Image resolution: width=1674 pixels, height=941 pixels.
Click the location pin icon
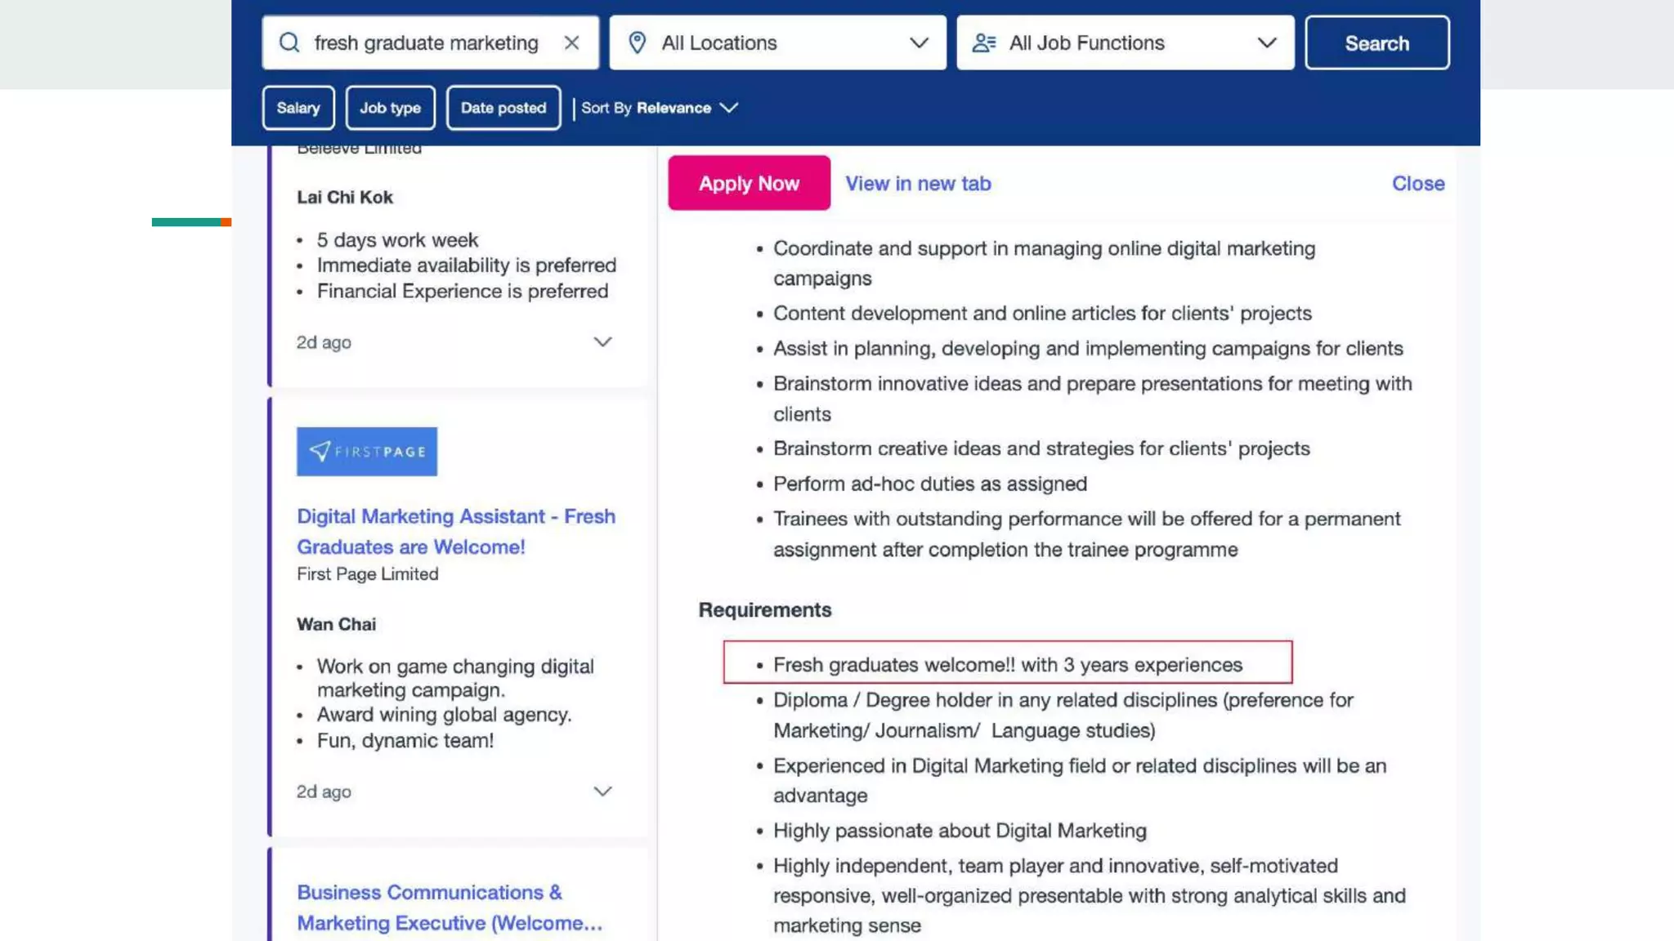coord(638,42)
